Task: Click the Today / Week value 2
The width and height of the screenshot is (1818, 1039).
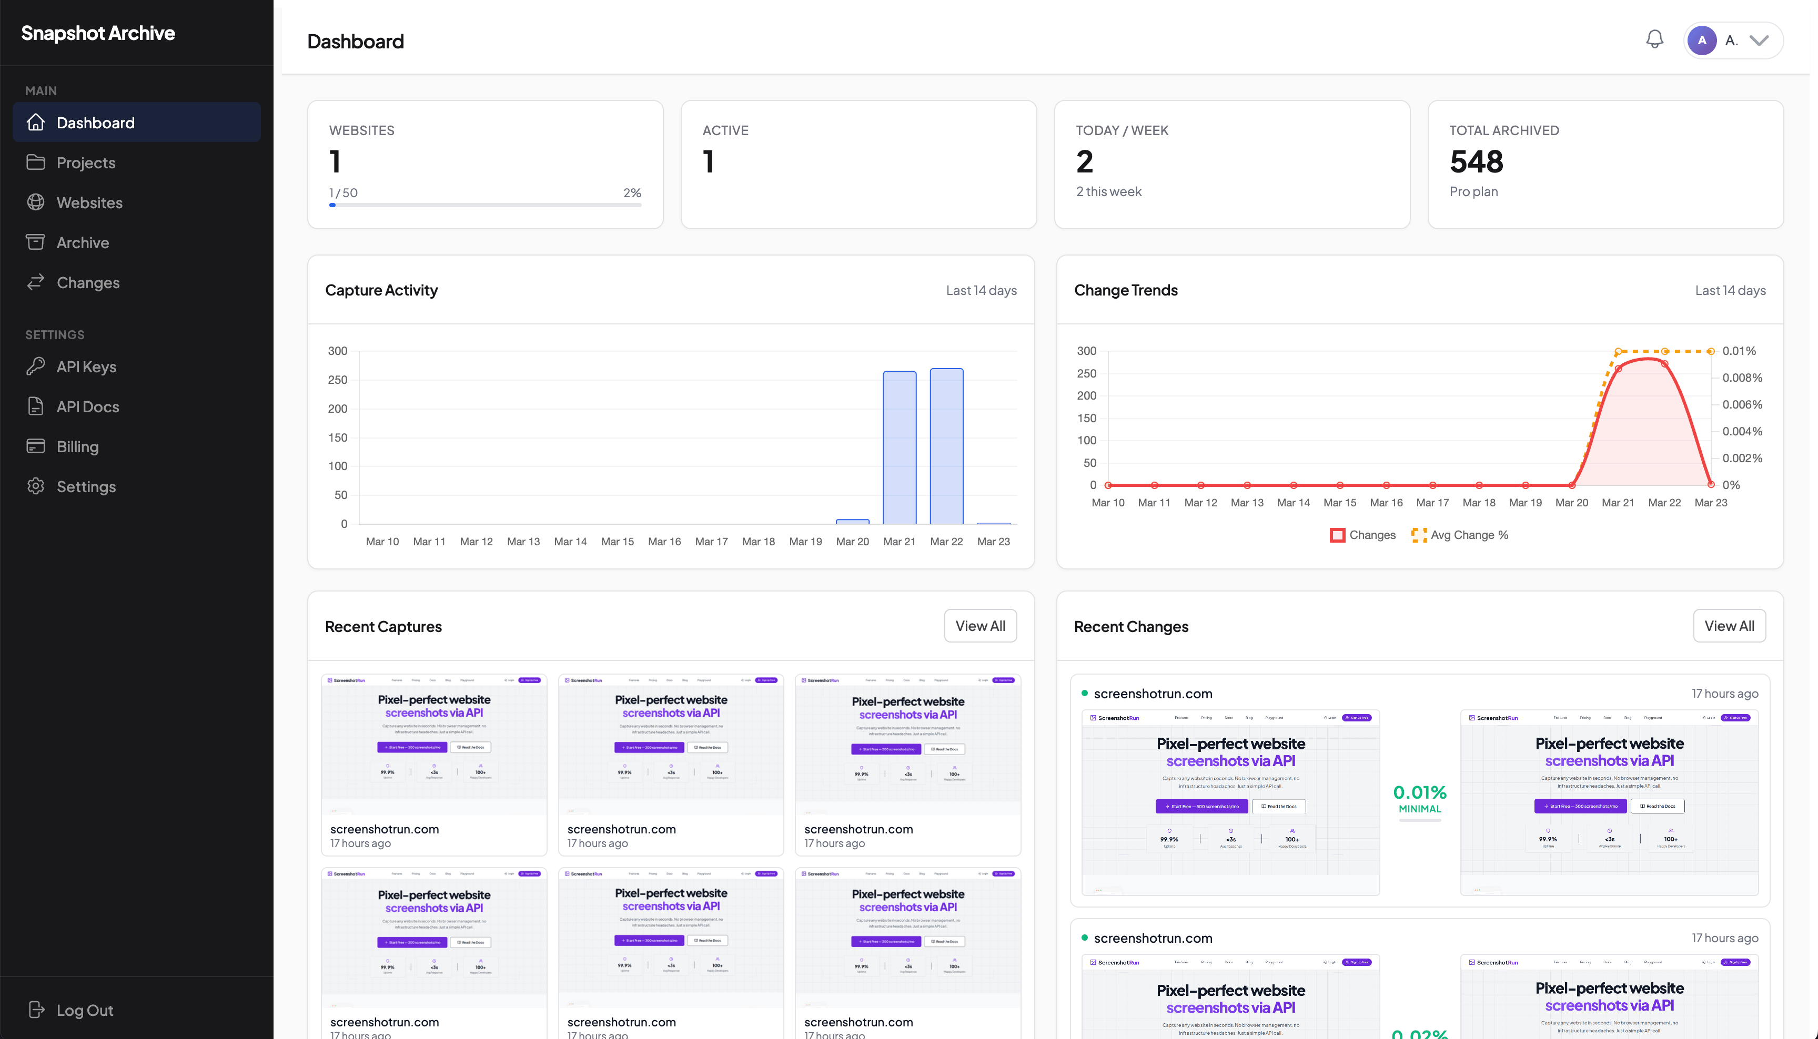Action: coord(1084,161)
